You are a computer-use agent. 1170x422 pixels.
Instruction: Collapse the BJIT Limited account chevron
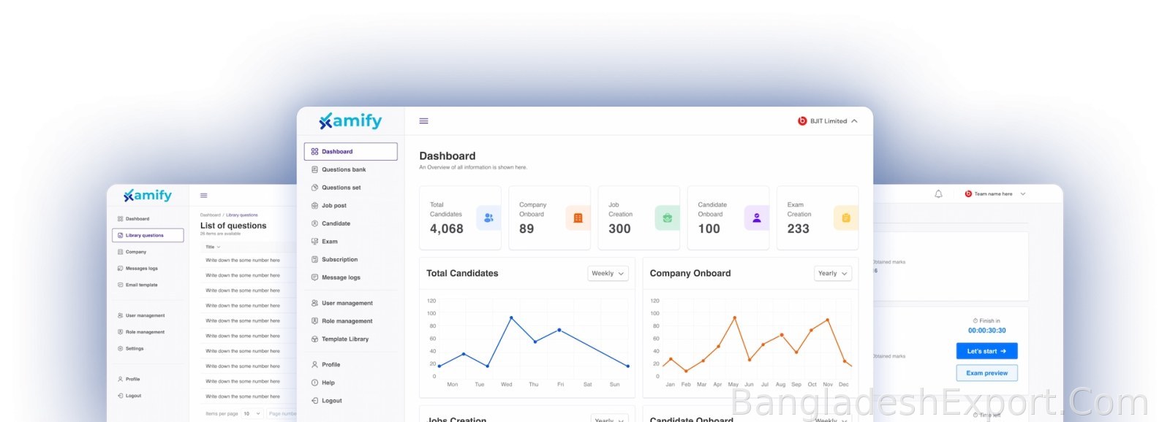854,121
